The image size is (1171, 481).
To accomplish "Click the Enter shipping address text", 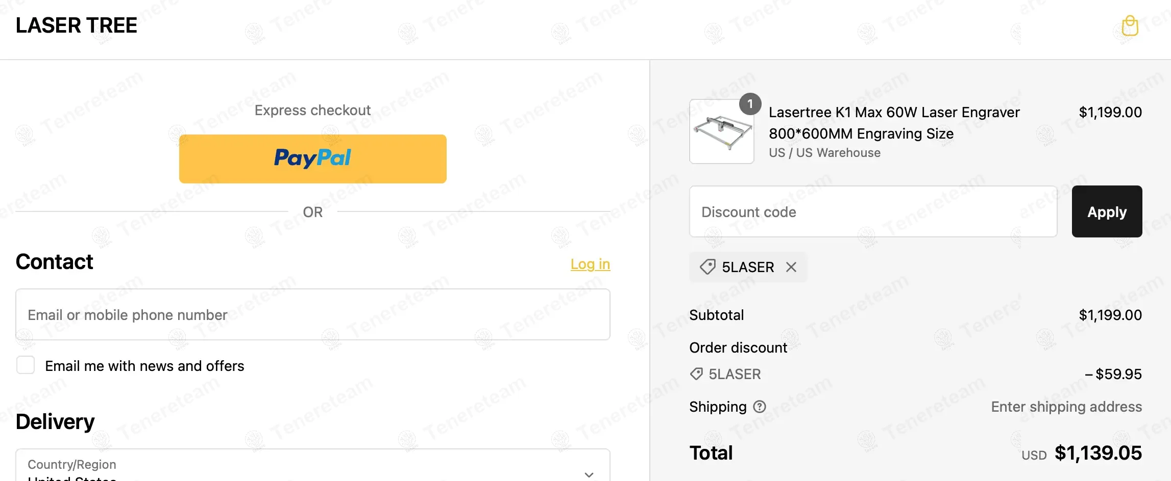I will point(1066,407).
